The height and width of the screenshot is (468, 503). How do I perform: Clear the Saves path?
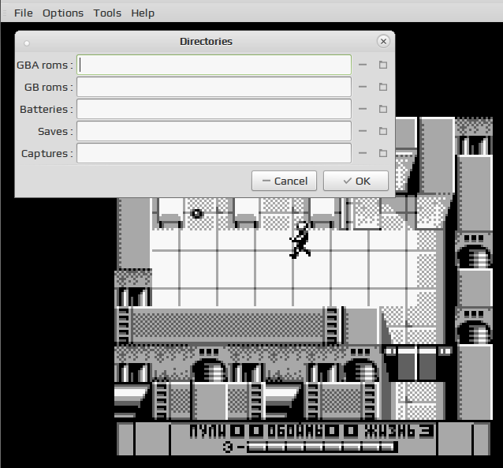point(363,131)
